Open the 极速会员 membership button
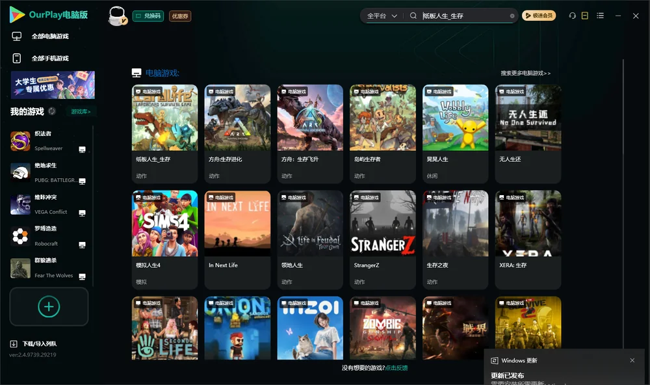The image size is (650, 385). 538,16
